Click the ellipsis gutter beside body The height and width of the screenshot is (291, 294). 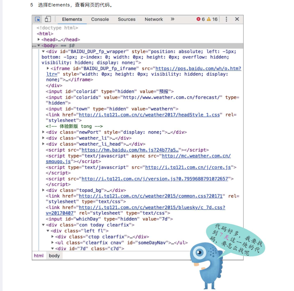[34, 46]
